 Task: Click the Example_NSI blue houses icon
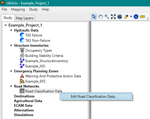click(x=22, y=66)
